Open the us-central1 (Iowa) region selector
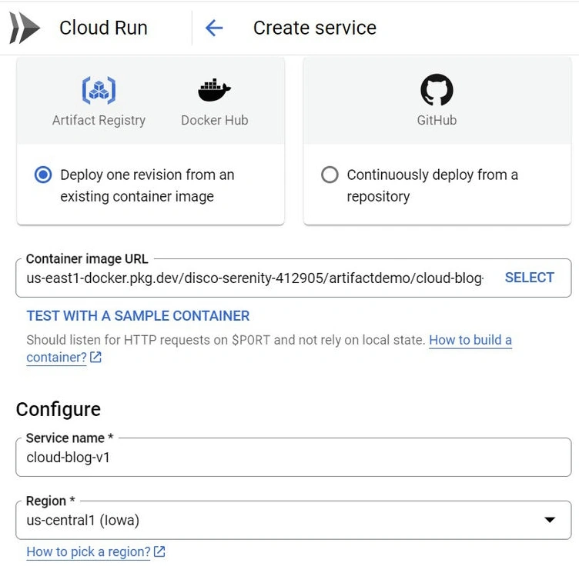Viewport: 579px width, 566px height. pyautogui.click(x=293, y=520)
